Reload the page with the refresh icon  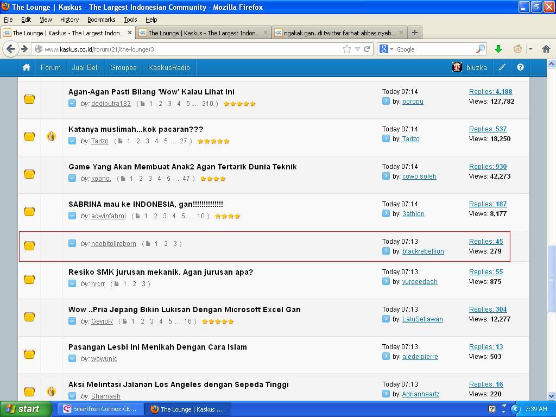[x=367, y=49]
